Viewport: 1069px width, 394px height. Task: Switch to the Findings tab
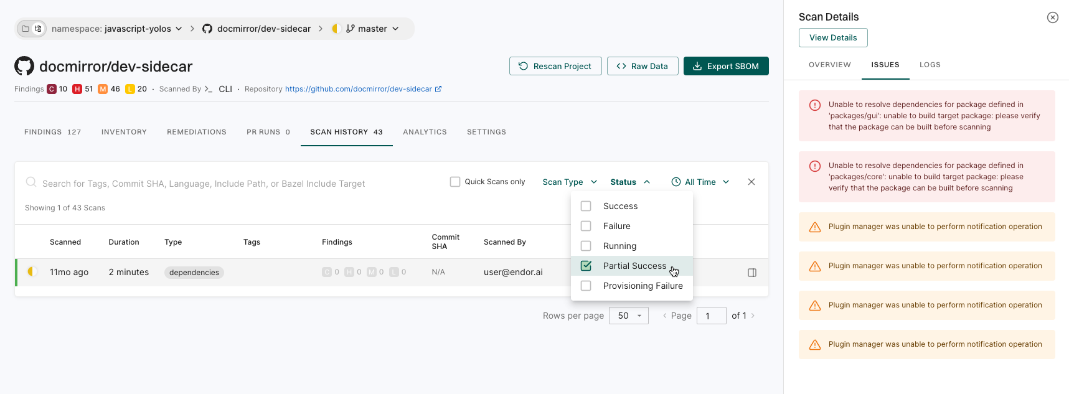click(x=53, y=132)
